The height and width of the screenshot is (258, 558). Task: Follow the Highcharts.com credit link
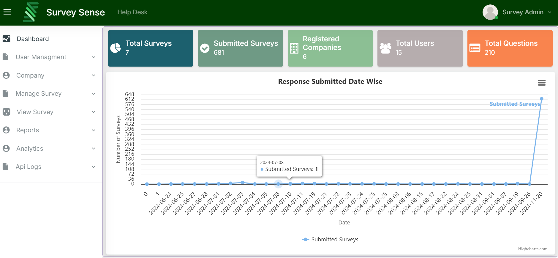pyautogui.click(x=532, y=249)
